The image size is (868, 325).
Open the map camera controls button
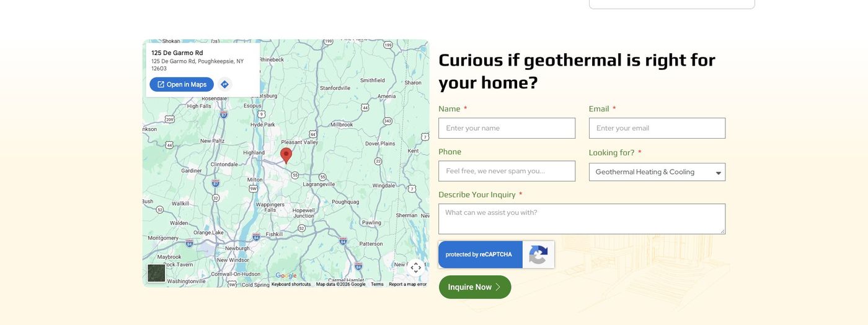(x=415, y=267)
